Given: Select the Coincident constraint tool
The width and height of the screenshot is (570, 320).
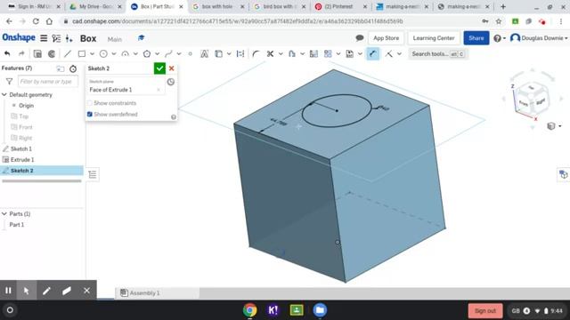Looking at the screenshot, I should point(389,53).
